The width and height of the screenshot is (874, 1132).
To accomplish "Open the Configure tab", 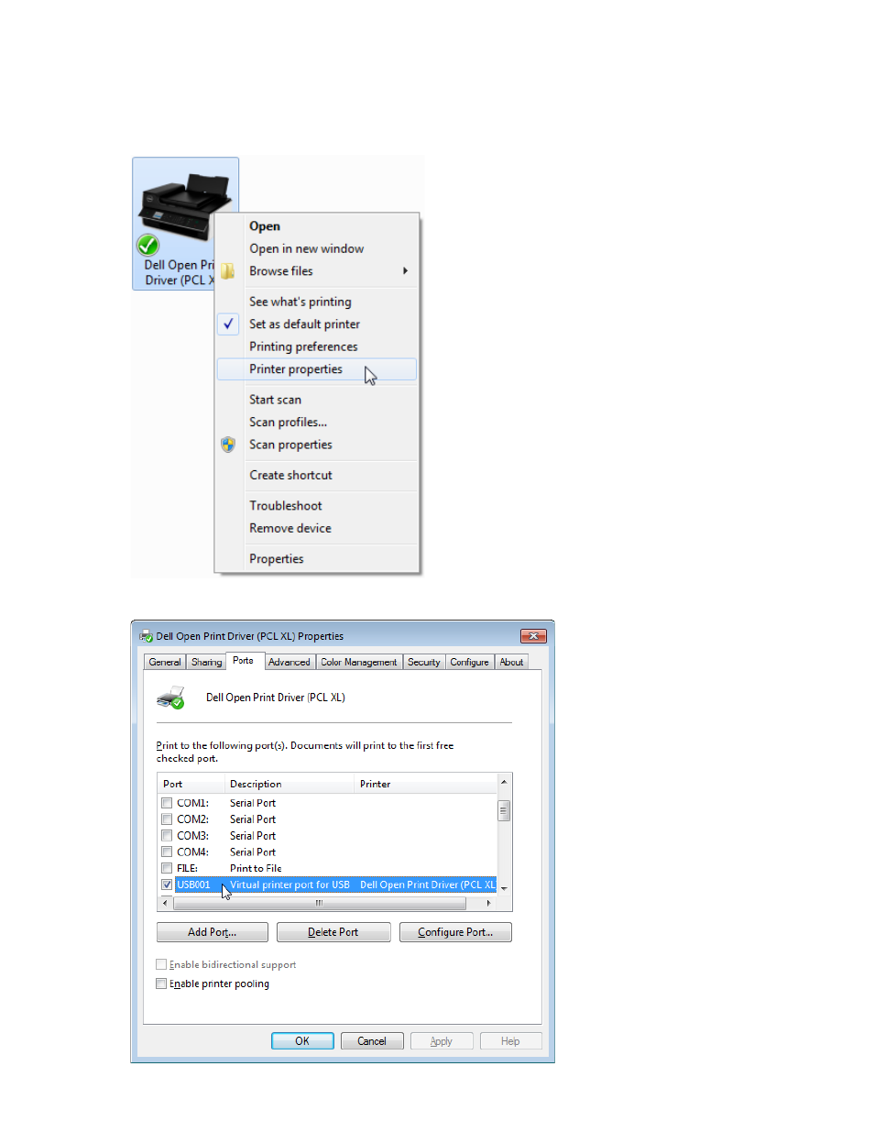I will [x=470, y=662].
